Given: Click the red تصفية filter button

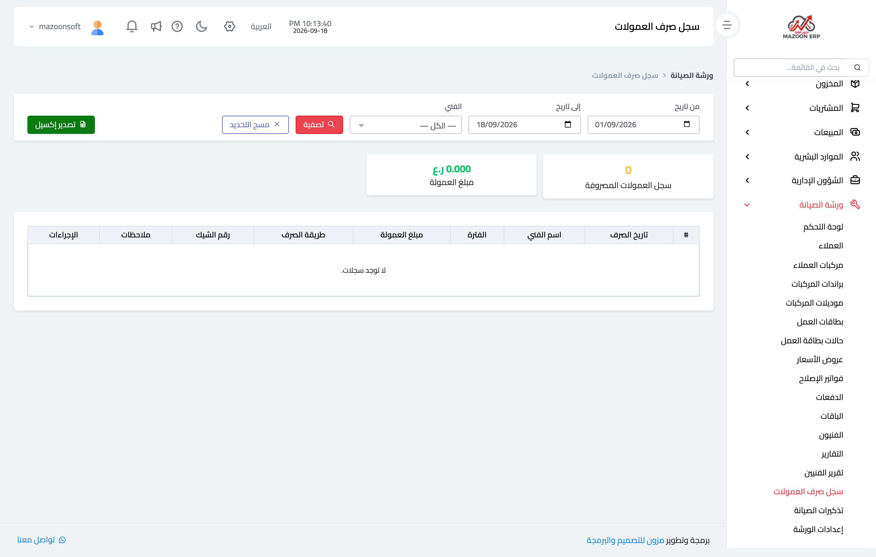Looking at the screenshot, I should pos(319,124).
